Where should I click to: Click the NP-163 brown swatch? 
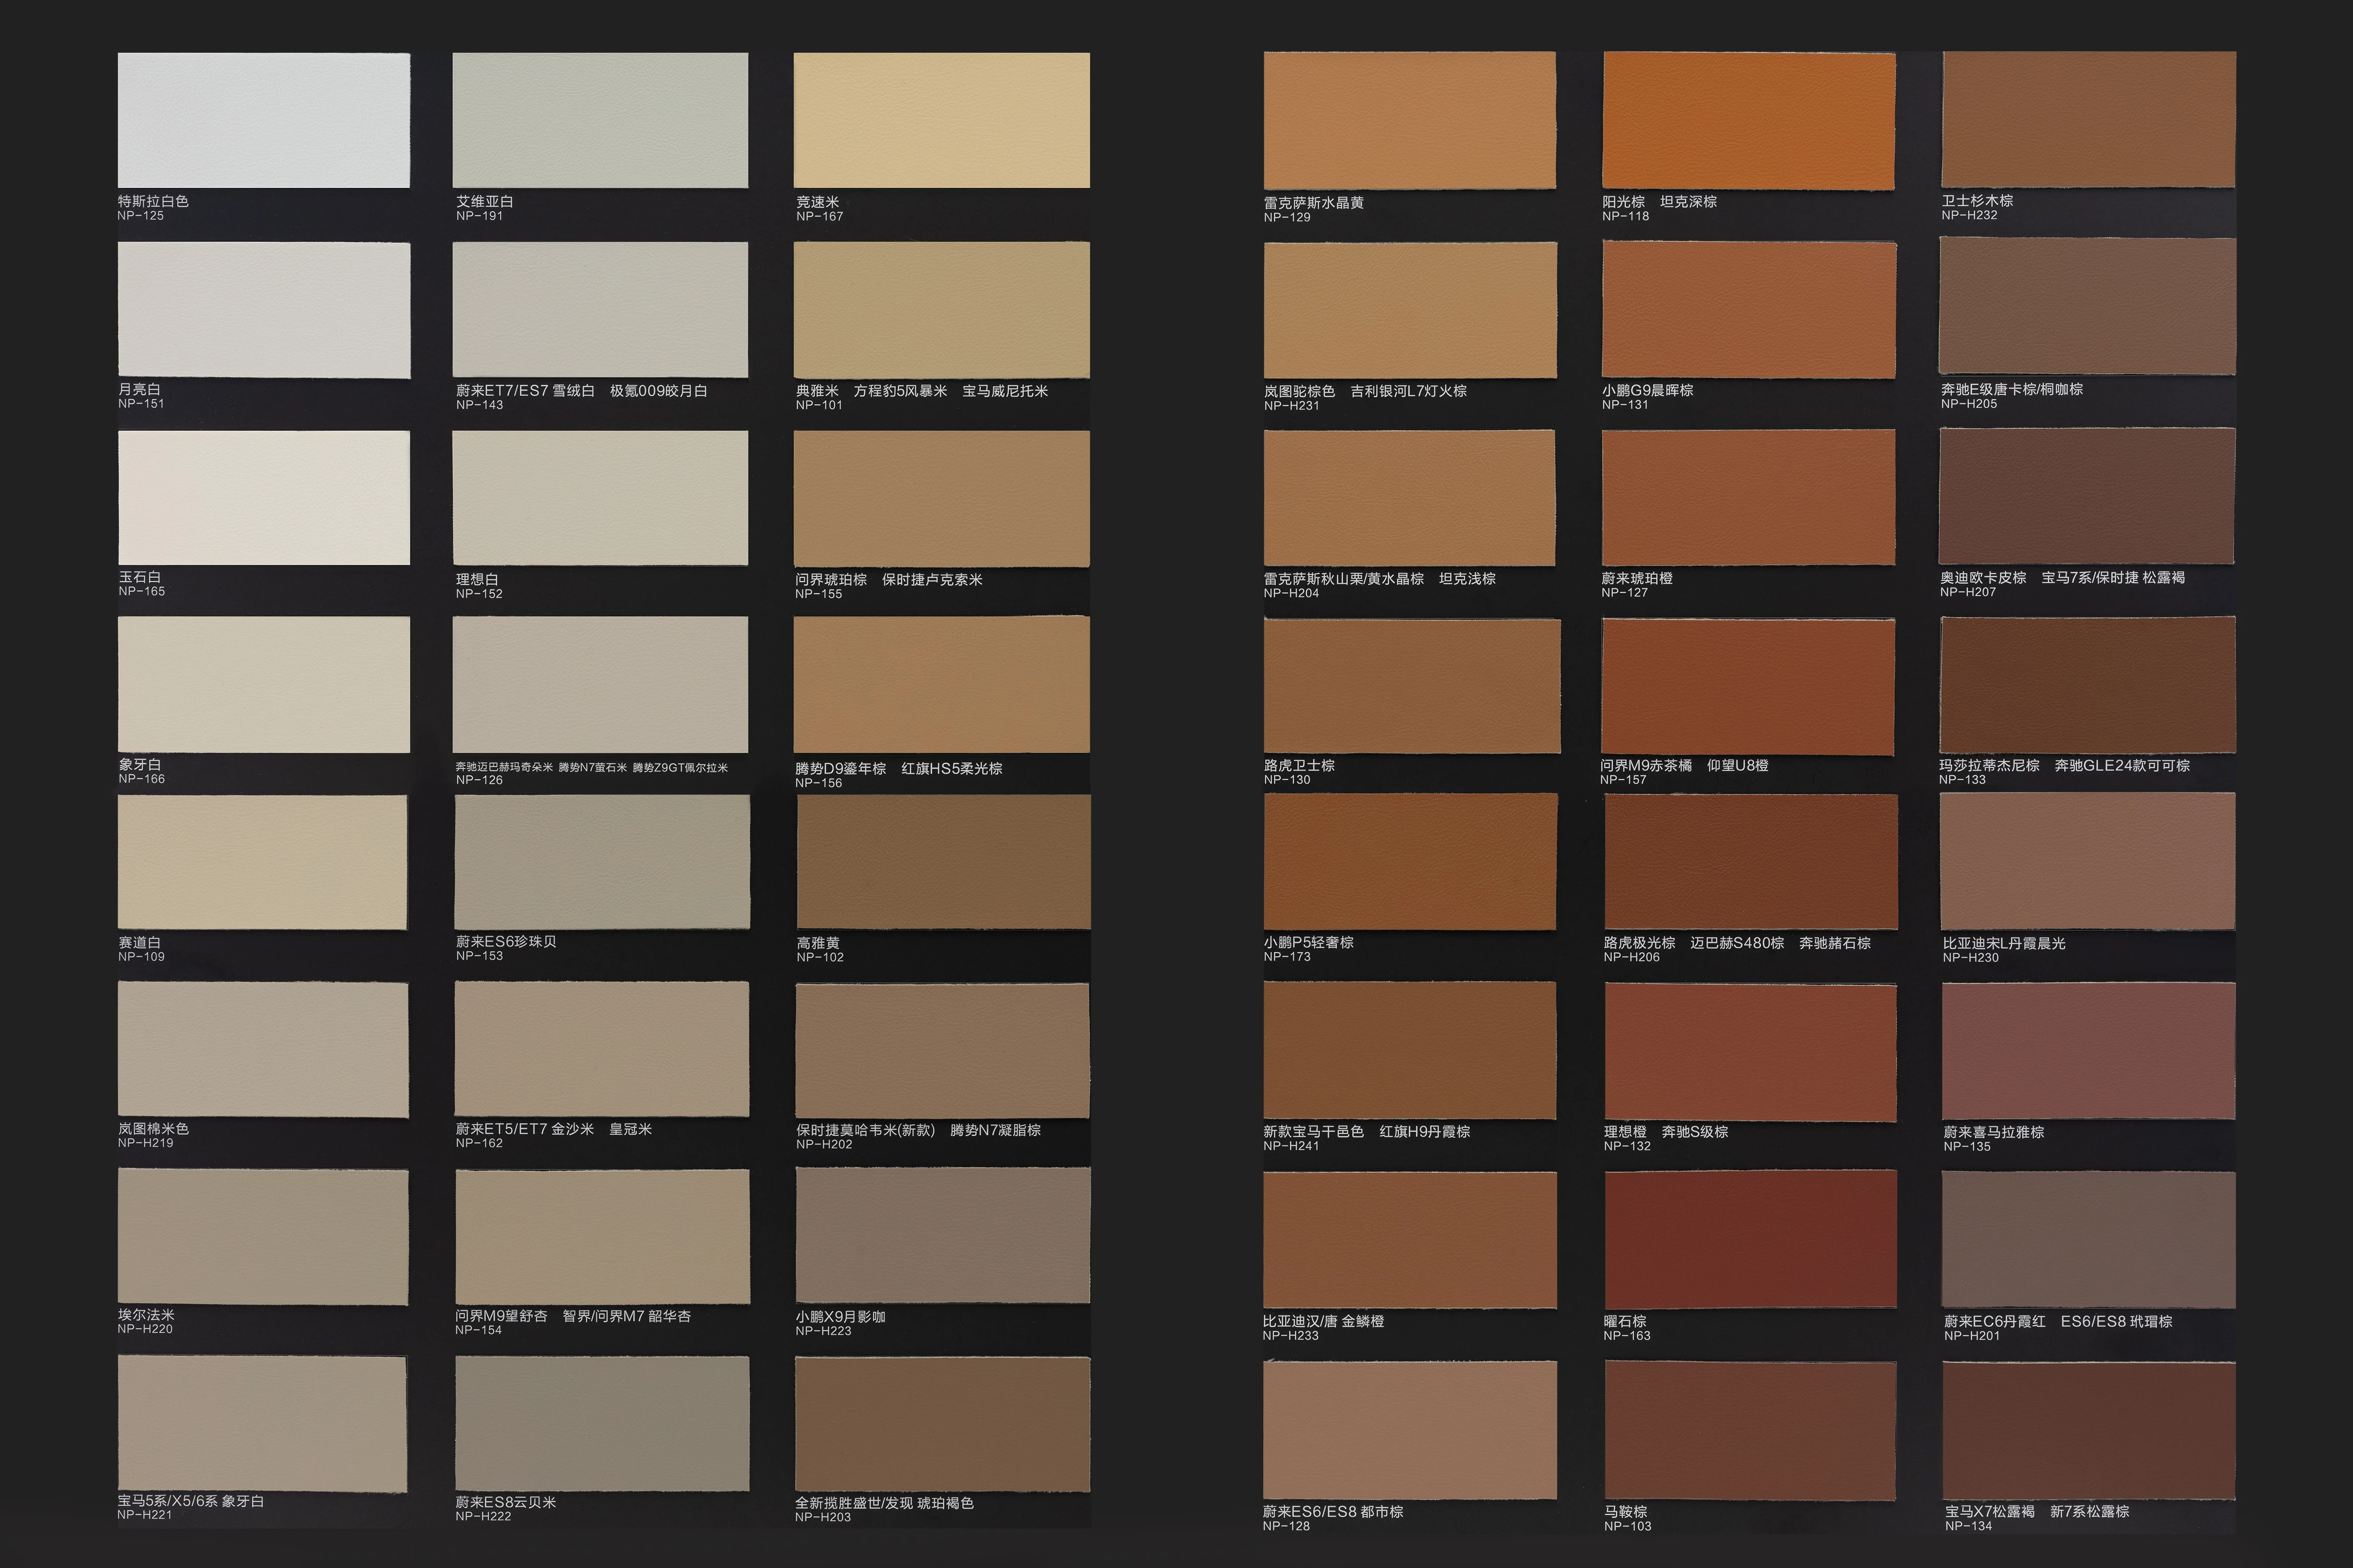(1751, 1239)
